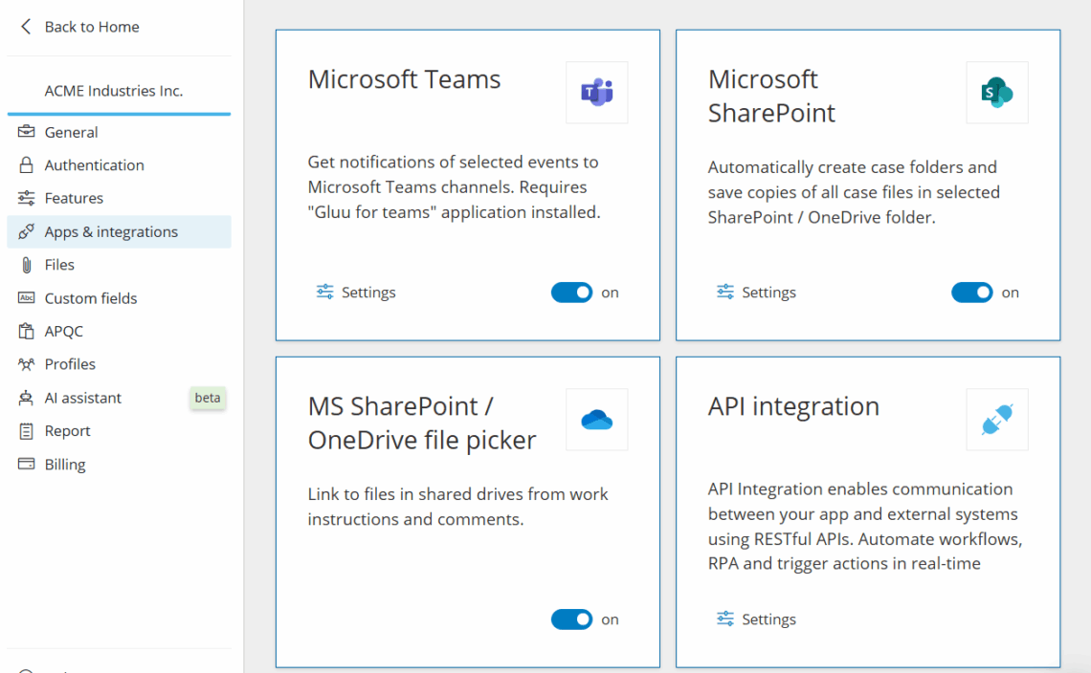
Task: Turn off the Microsoft Teams toggle
Action: coord(572,293)
